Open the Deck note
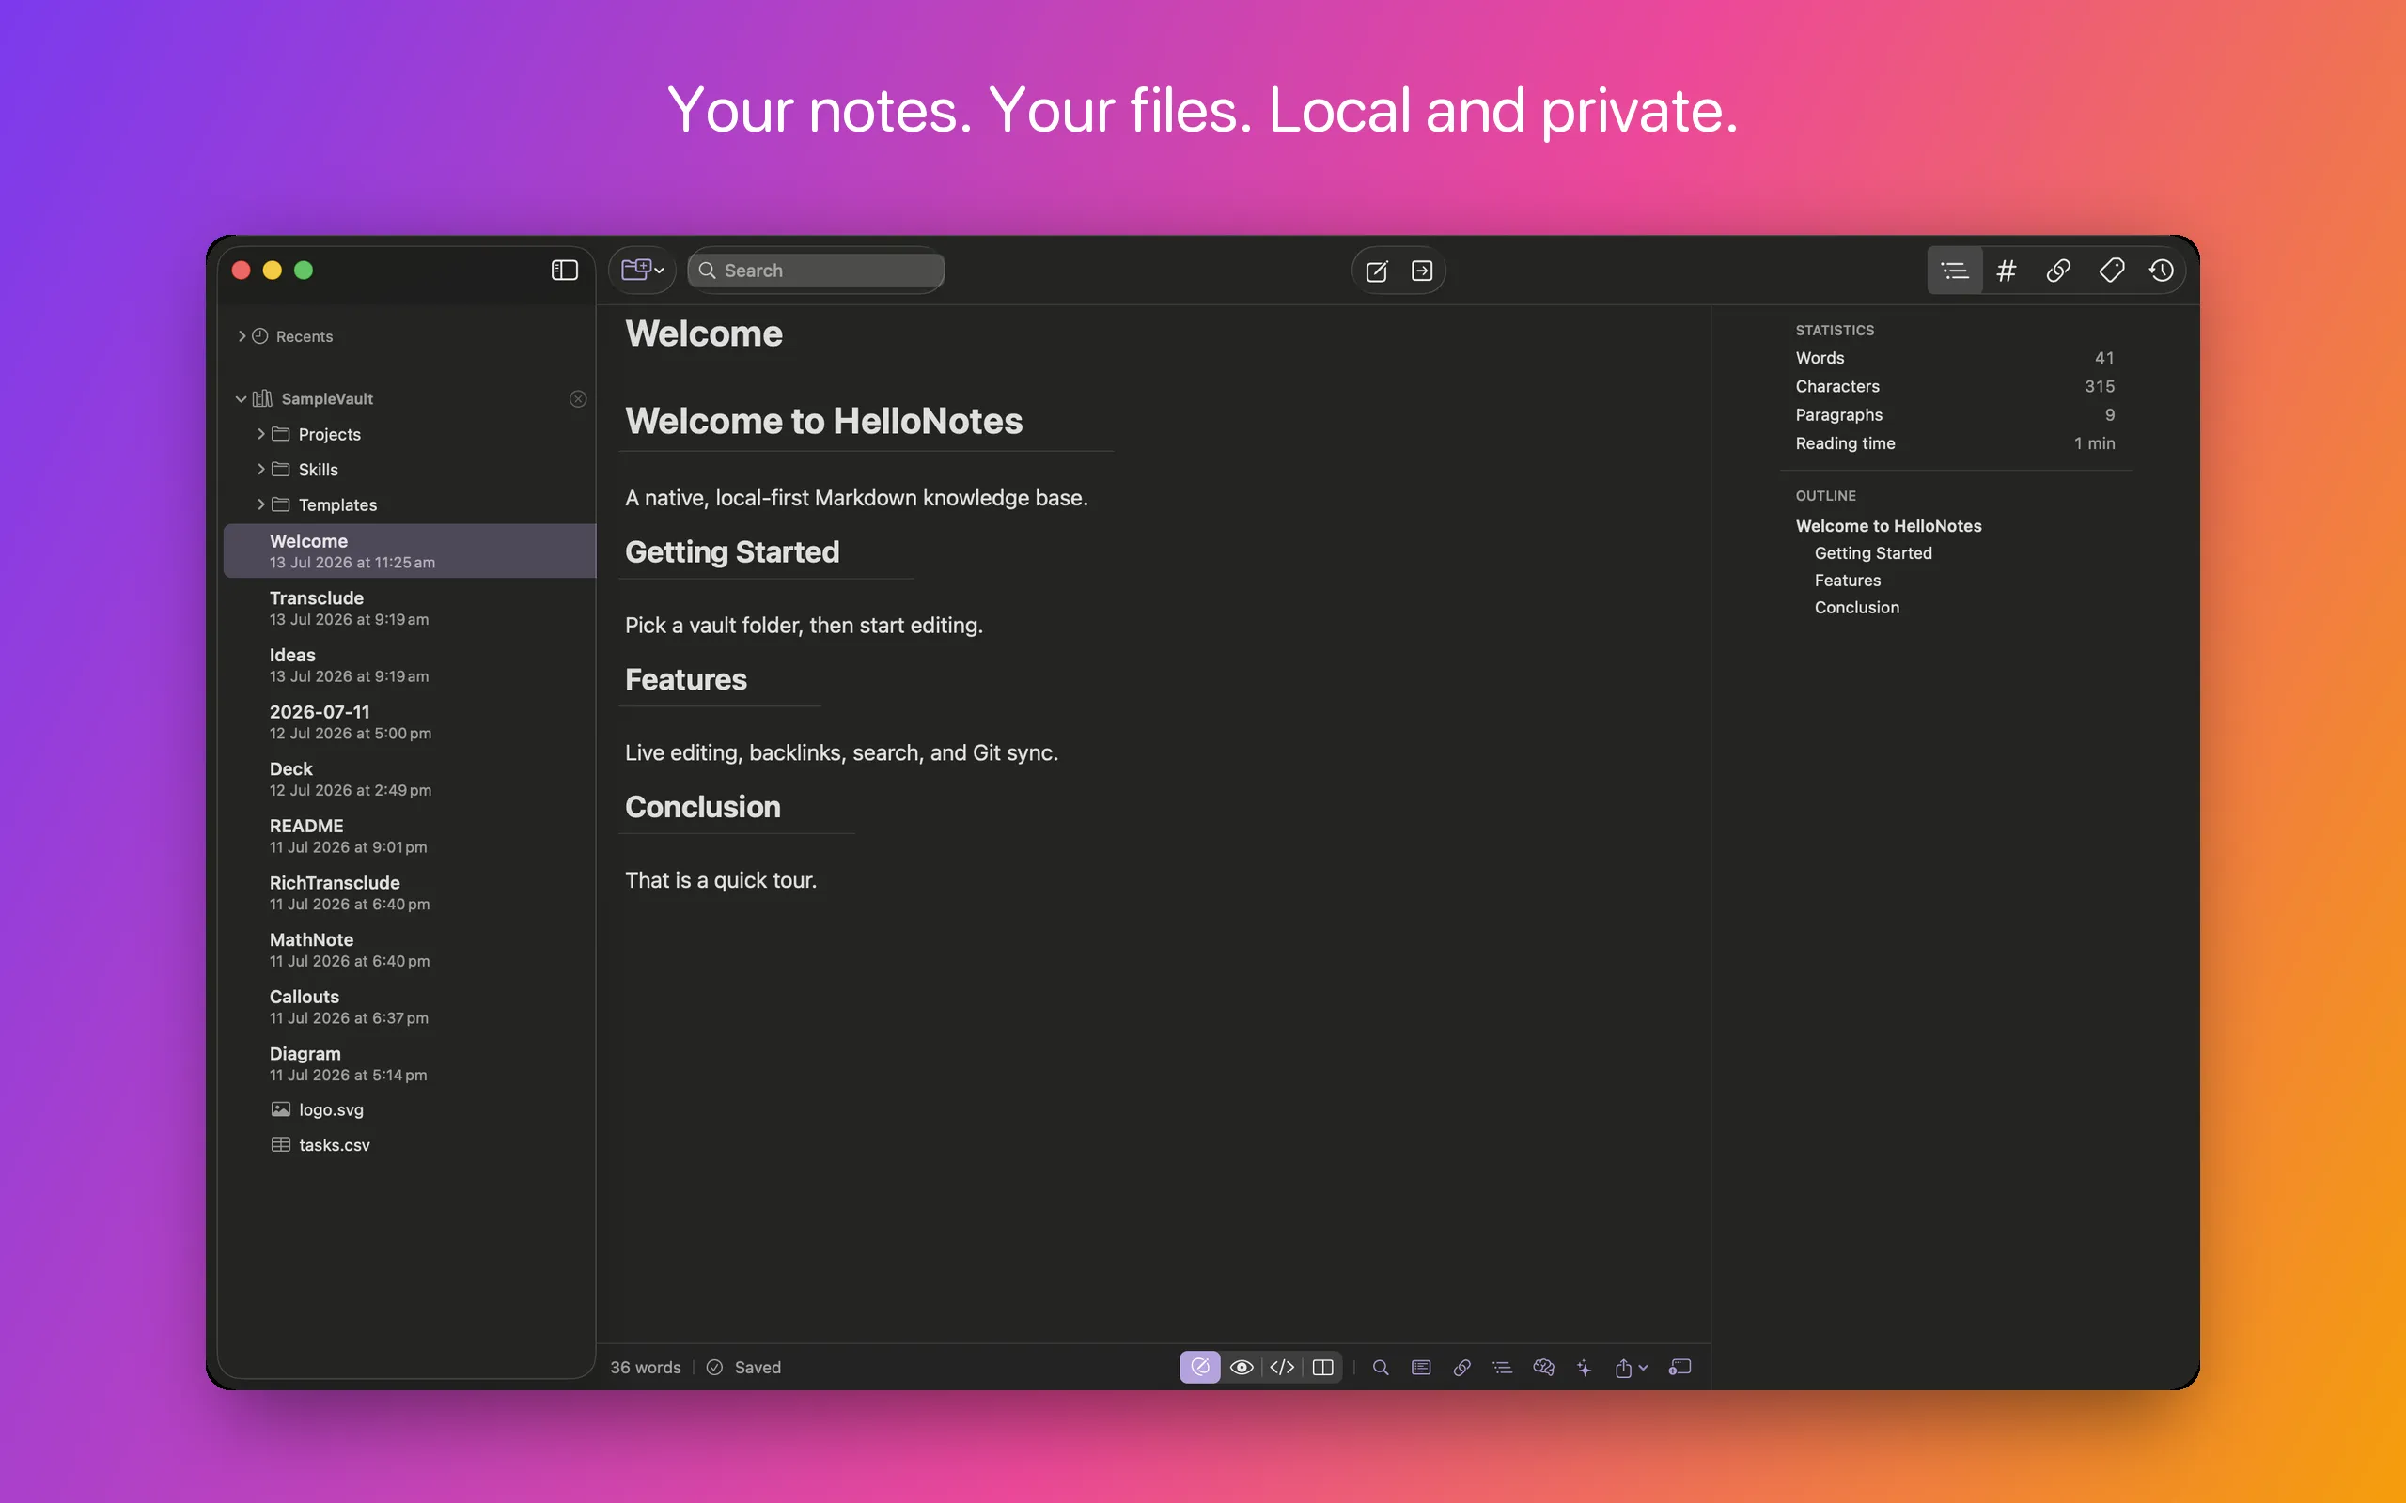The width and height of the screenshot is (2406, 1503). (410, 779)
